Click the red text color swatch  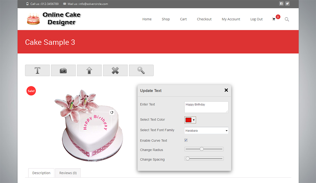click(188, 120)
